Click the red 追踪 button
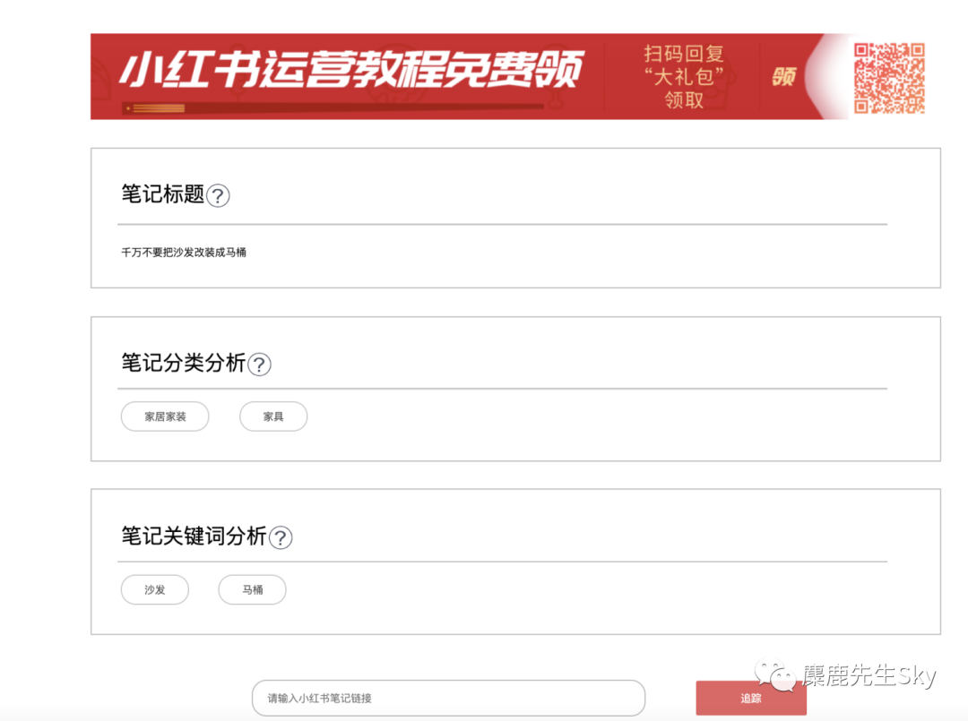The image size is (968, 721). click(751, 699)
